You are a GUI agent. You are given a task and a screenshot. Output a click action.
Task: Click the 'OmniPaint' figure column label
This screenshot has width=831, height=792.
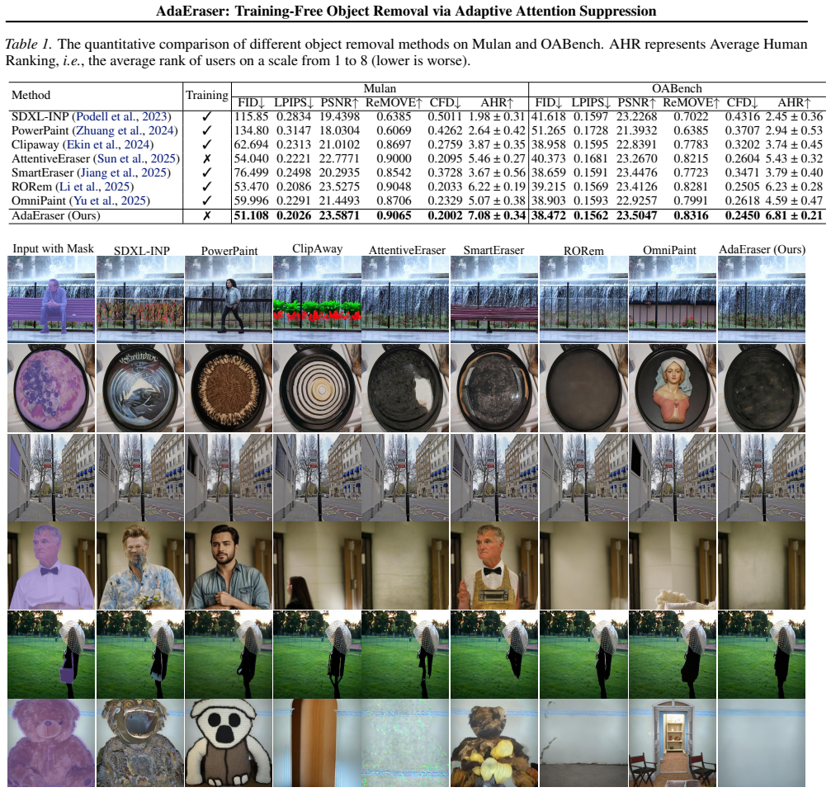(x=669, y=250)
